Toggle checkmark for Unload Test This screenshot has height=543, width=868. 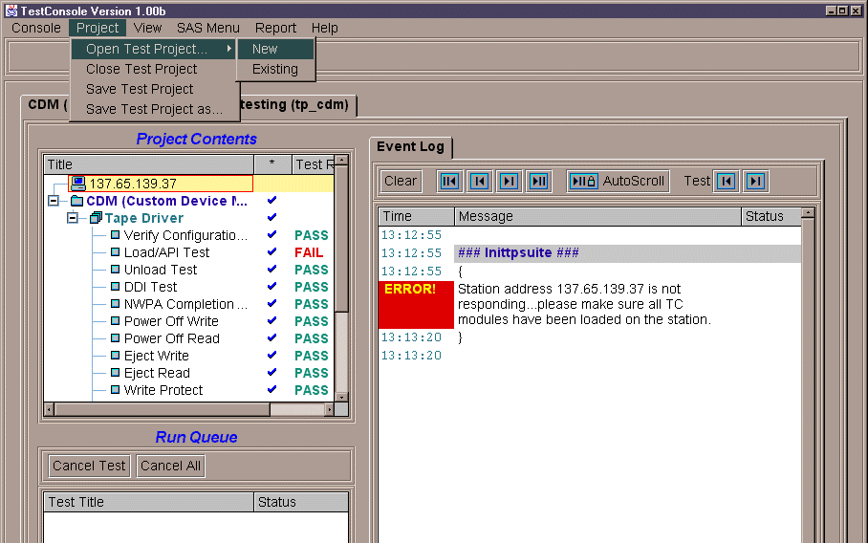pos(271,269)
